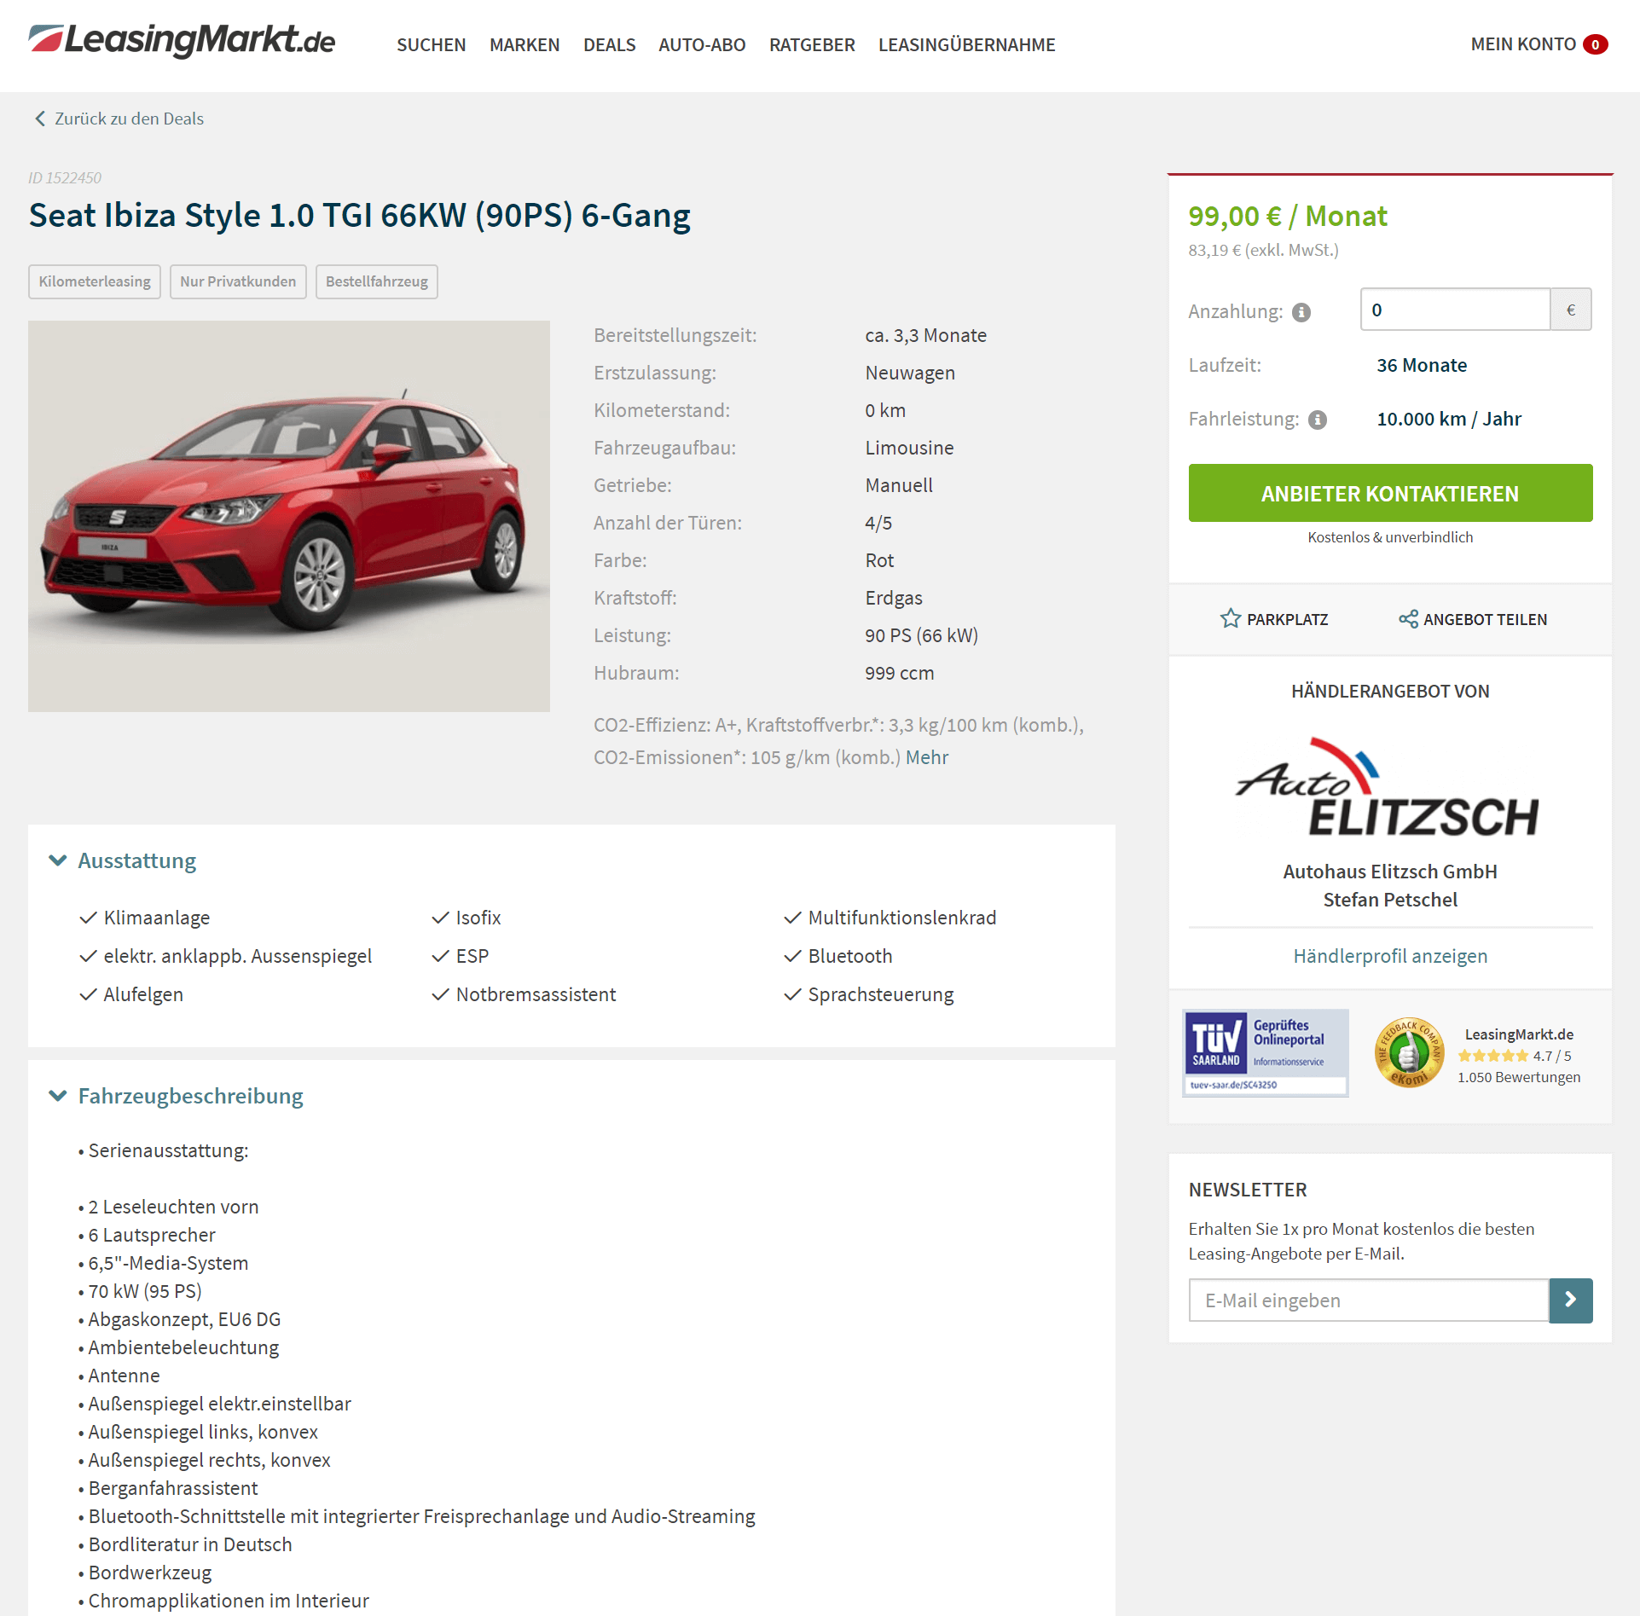Submit the newsletter with the arrow button
This screenshot has width=1640, height=1616.
(1570, 1300)
